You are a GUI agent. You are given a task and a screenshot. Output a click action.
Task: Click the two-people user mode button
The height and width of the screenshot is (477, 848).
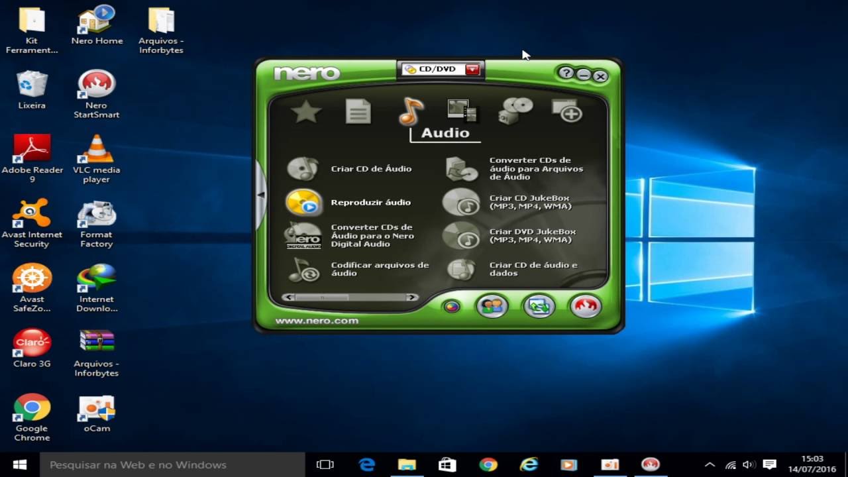pos(492,306)
